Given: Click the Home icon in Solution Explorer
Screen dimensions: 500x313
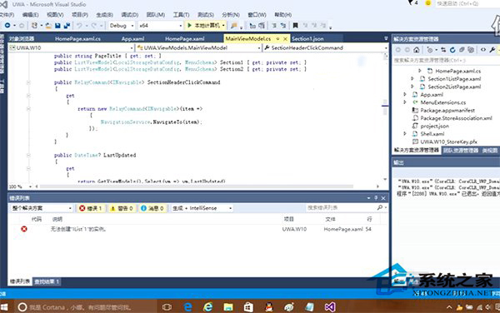Looking at the screenshot, I should point(417,50).
